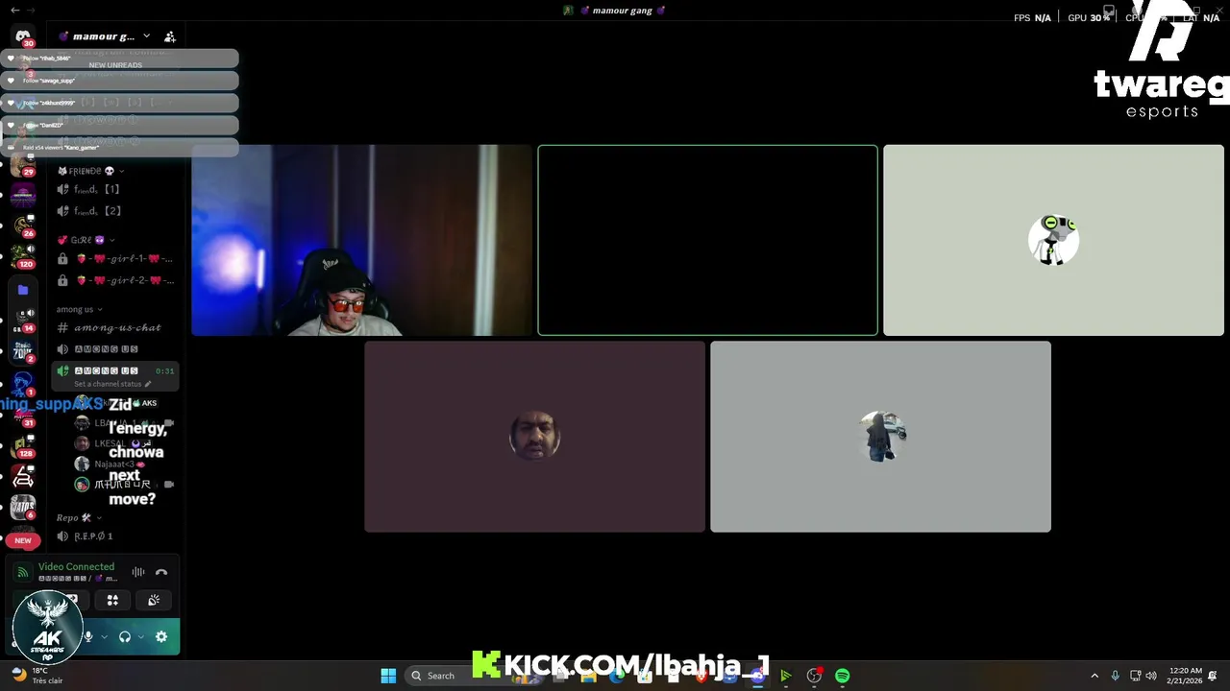
Task: Click the NEW unread mentions pill
Action: click(x=23, y=540)
